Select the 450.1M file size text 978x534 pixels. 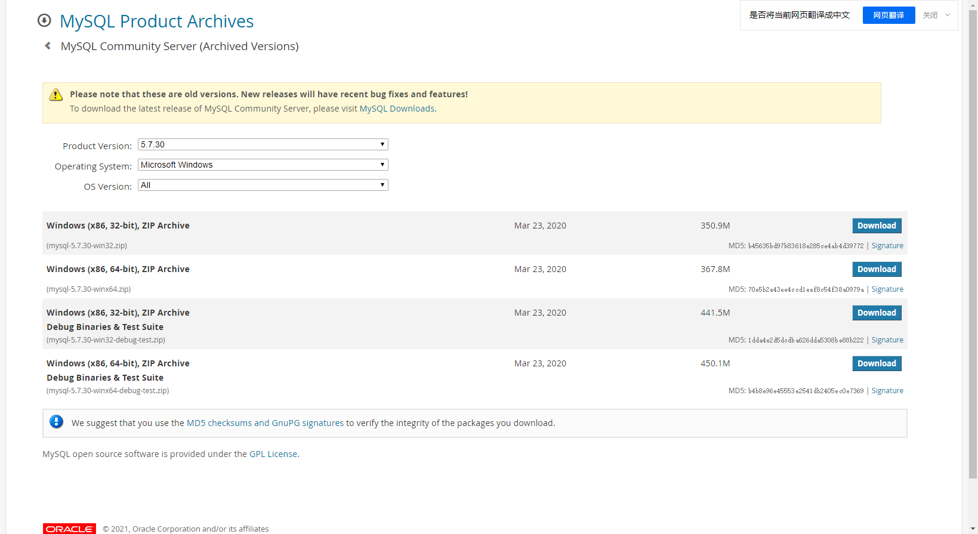click(x=715, y=363)
